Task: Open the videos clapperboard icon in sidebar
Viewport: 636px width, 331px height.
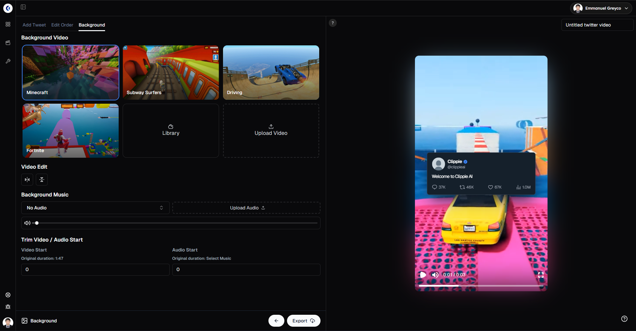Action: coord(8,43)
